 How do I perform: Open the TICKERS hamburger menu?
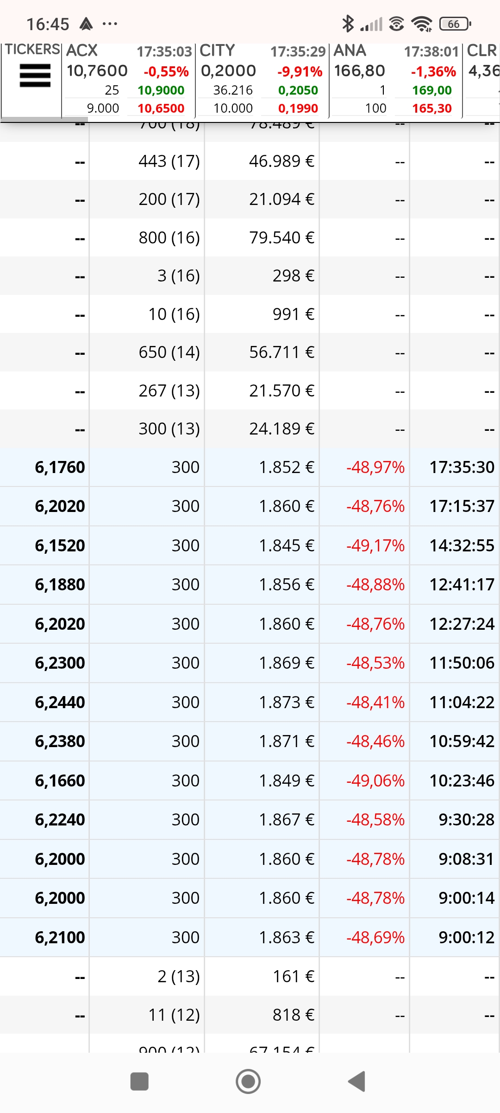point(35,75)
